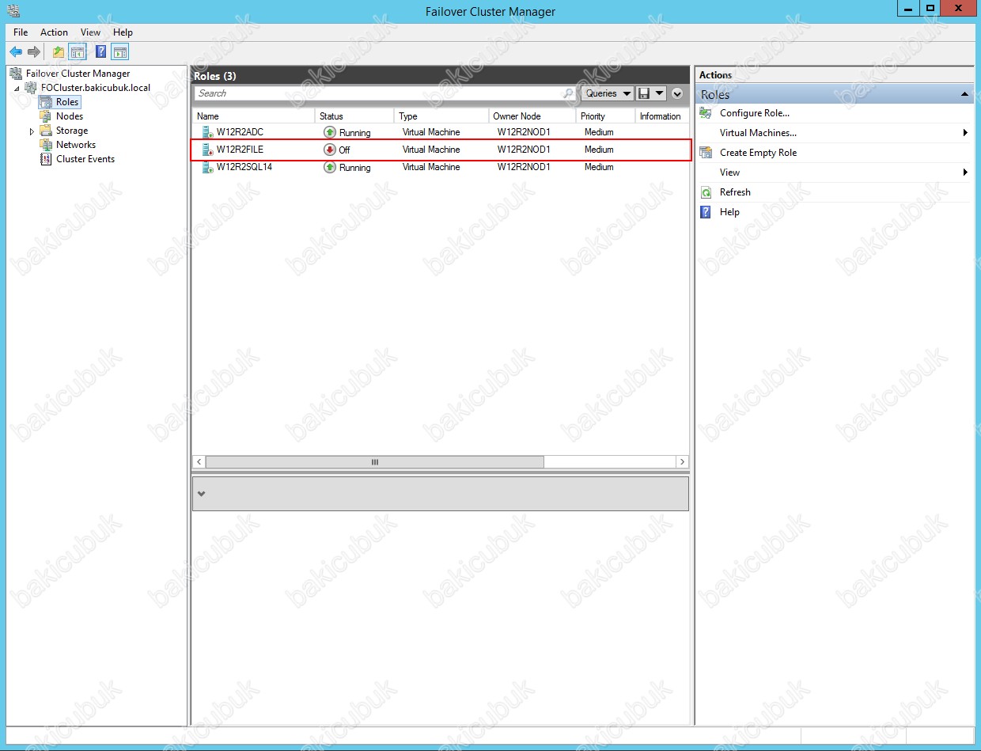Collapse the FOCluster.bakicubuk.local tree node

click(x=17, y=89)
